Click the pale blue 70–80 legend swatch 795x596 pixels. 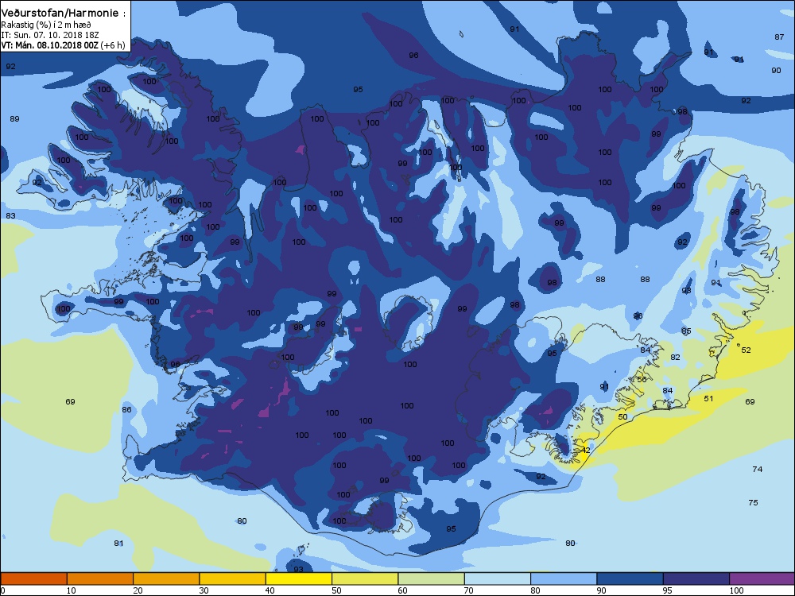point(498,579)
